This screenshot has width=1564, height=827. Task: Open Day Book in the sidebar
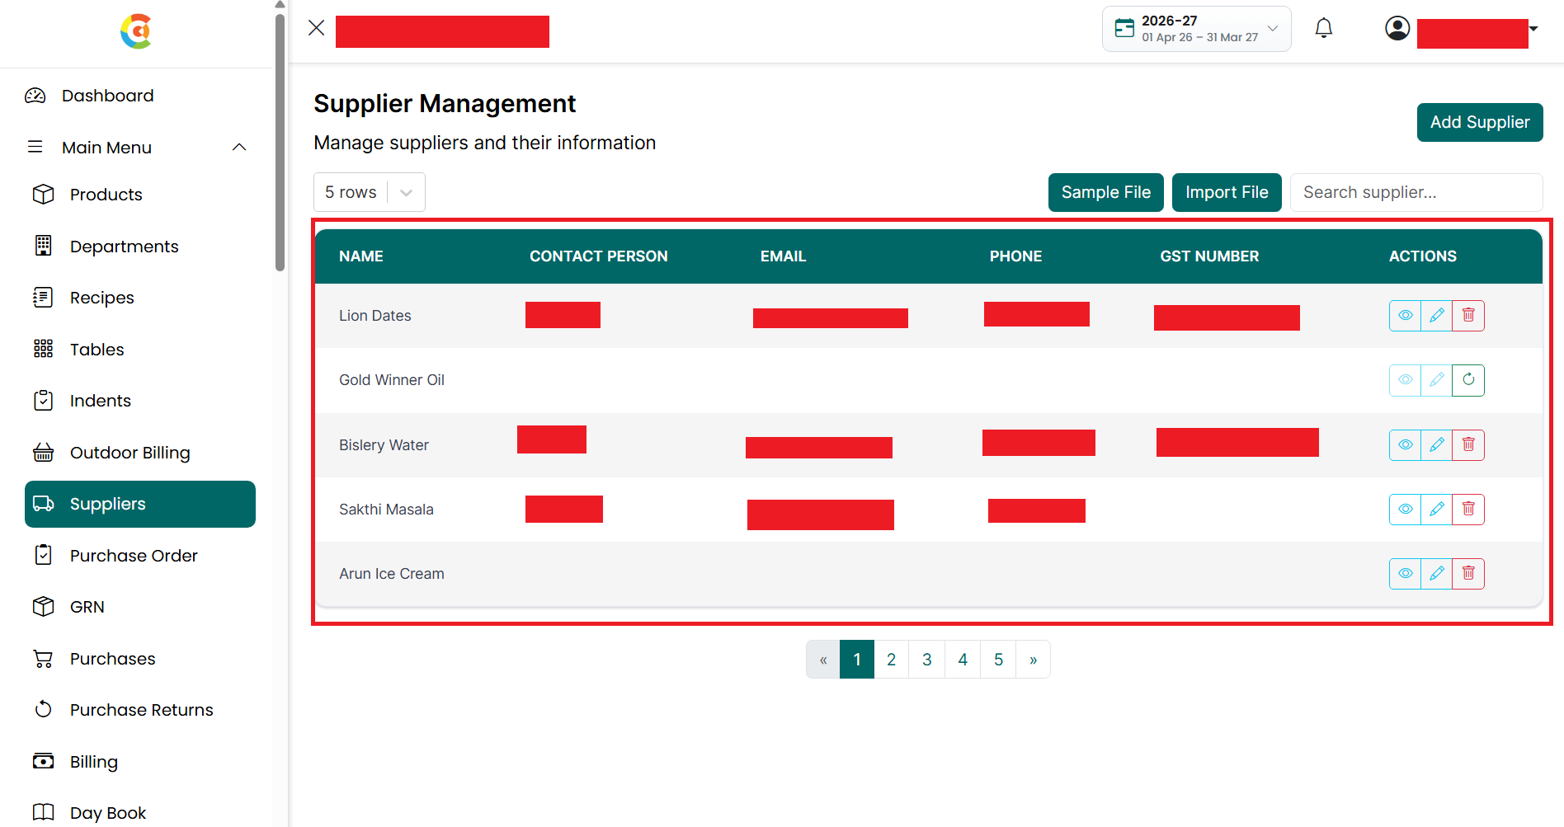click(139, 813)
